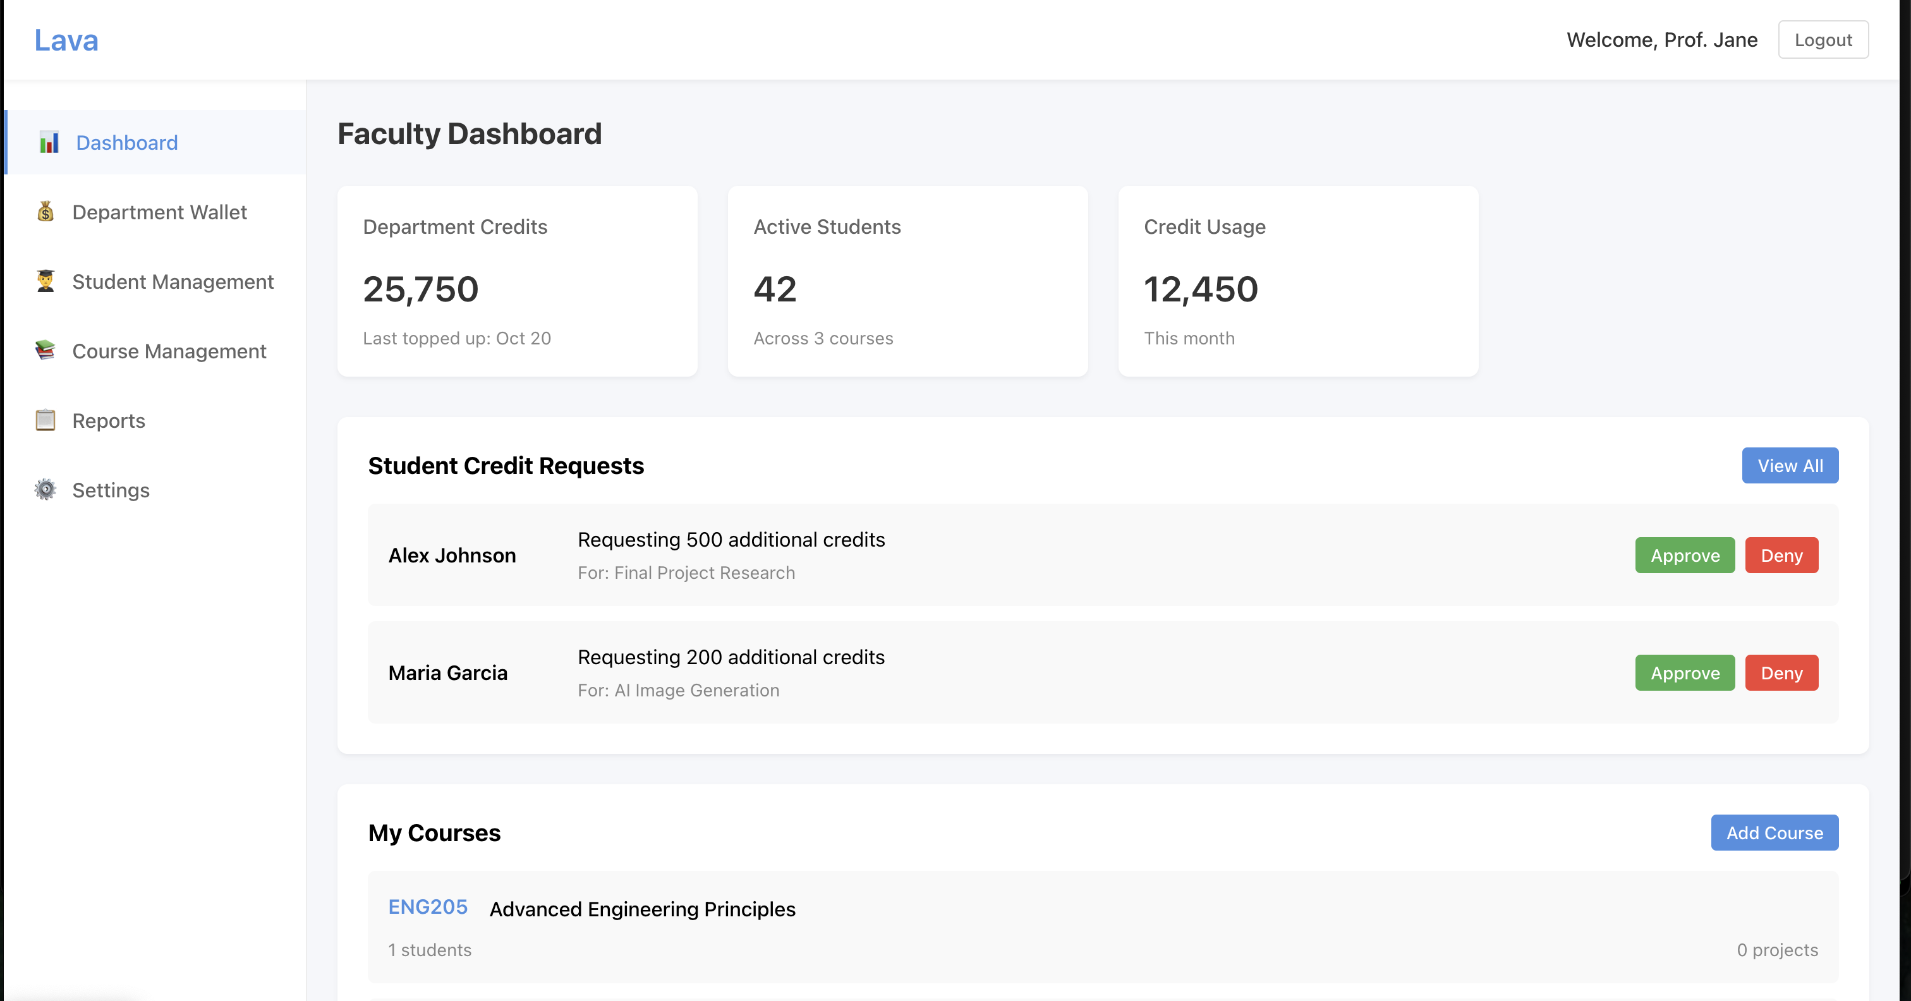Open the Department Wallet menu item
The image size is (1911, 1001).
coord(159,212)
